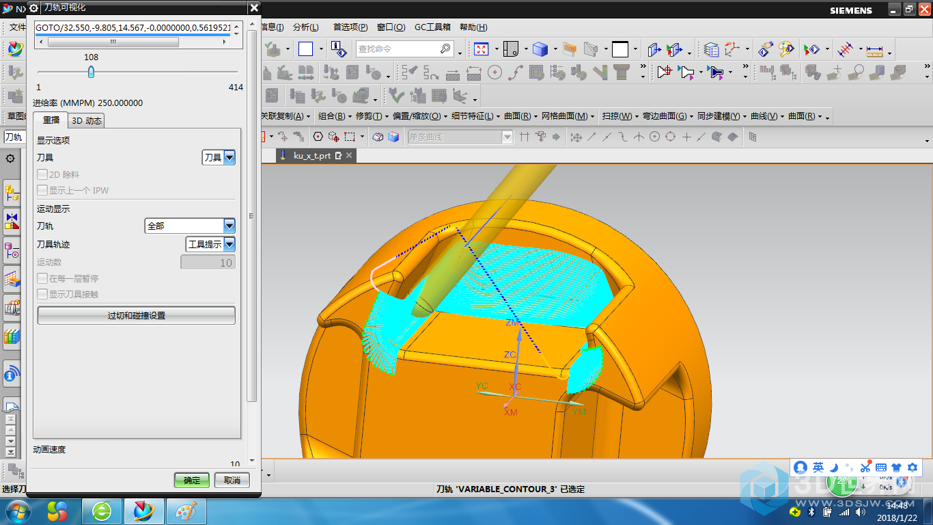This screenshot has height=525, width=933.
Task: Close the ku_x_t.prt tab
Action: point(348,156)
